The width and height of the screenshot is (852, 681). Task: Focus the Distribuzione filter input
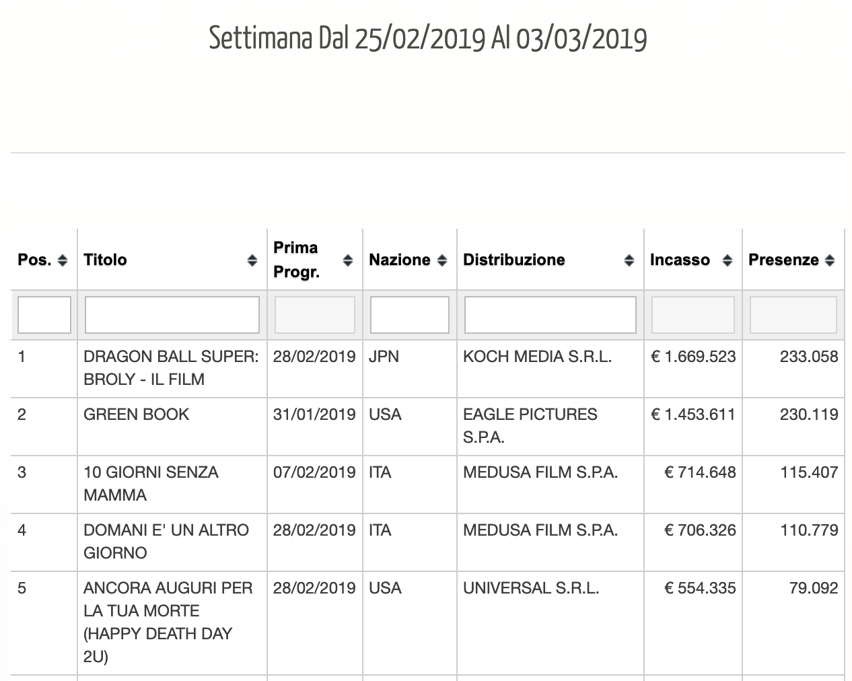click(x=551, y=315)
